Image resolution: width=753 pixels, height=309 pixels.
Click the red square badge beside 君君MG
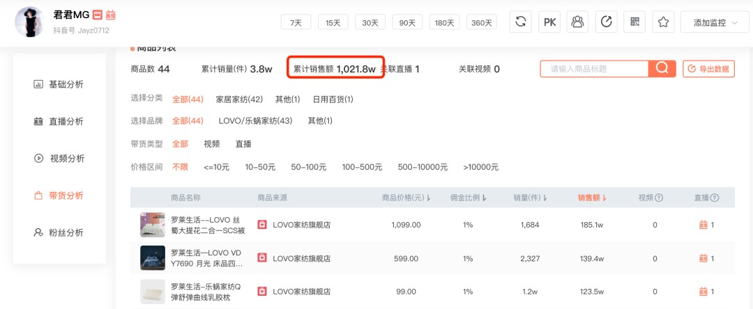point(97,15)
